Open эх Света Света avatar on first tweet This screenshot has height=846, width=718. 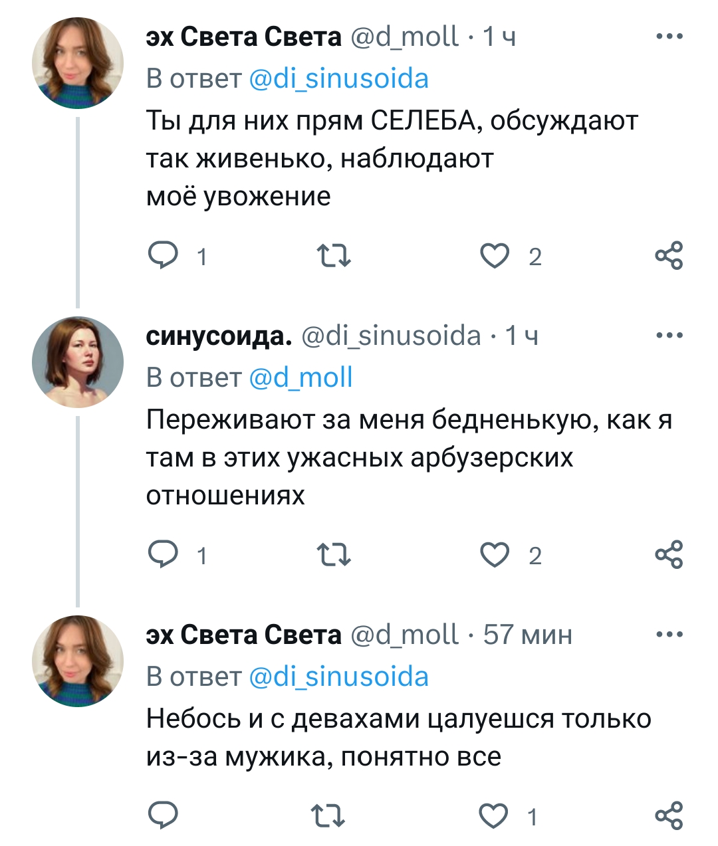click(x=78, y=63)
